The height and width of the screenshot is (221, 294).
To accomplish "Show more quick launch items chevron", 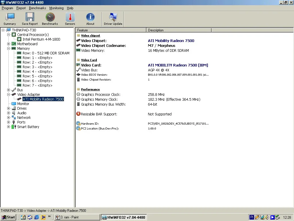I will pyautogui.click(x=49, y=216).
